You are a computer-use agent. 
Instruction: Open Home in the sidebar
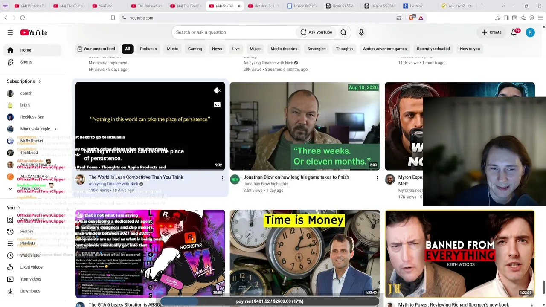[32, 50]
